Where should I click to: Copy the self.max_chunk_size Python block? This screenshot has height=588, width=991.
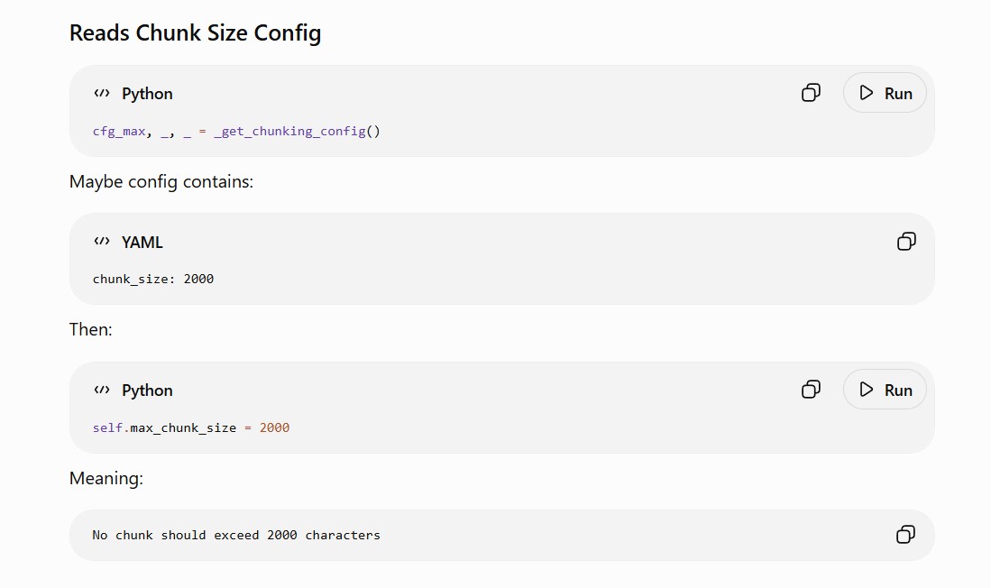tap(811, 390)
